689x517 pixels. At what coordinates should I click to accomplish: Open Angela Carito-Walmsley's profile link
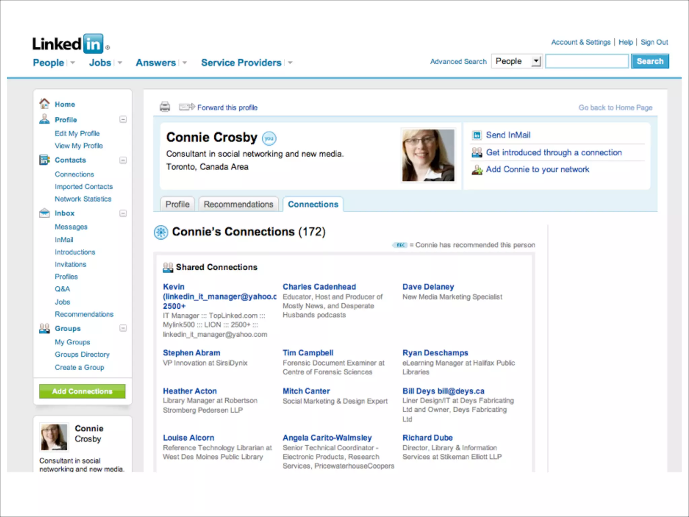327,438
